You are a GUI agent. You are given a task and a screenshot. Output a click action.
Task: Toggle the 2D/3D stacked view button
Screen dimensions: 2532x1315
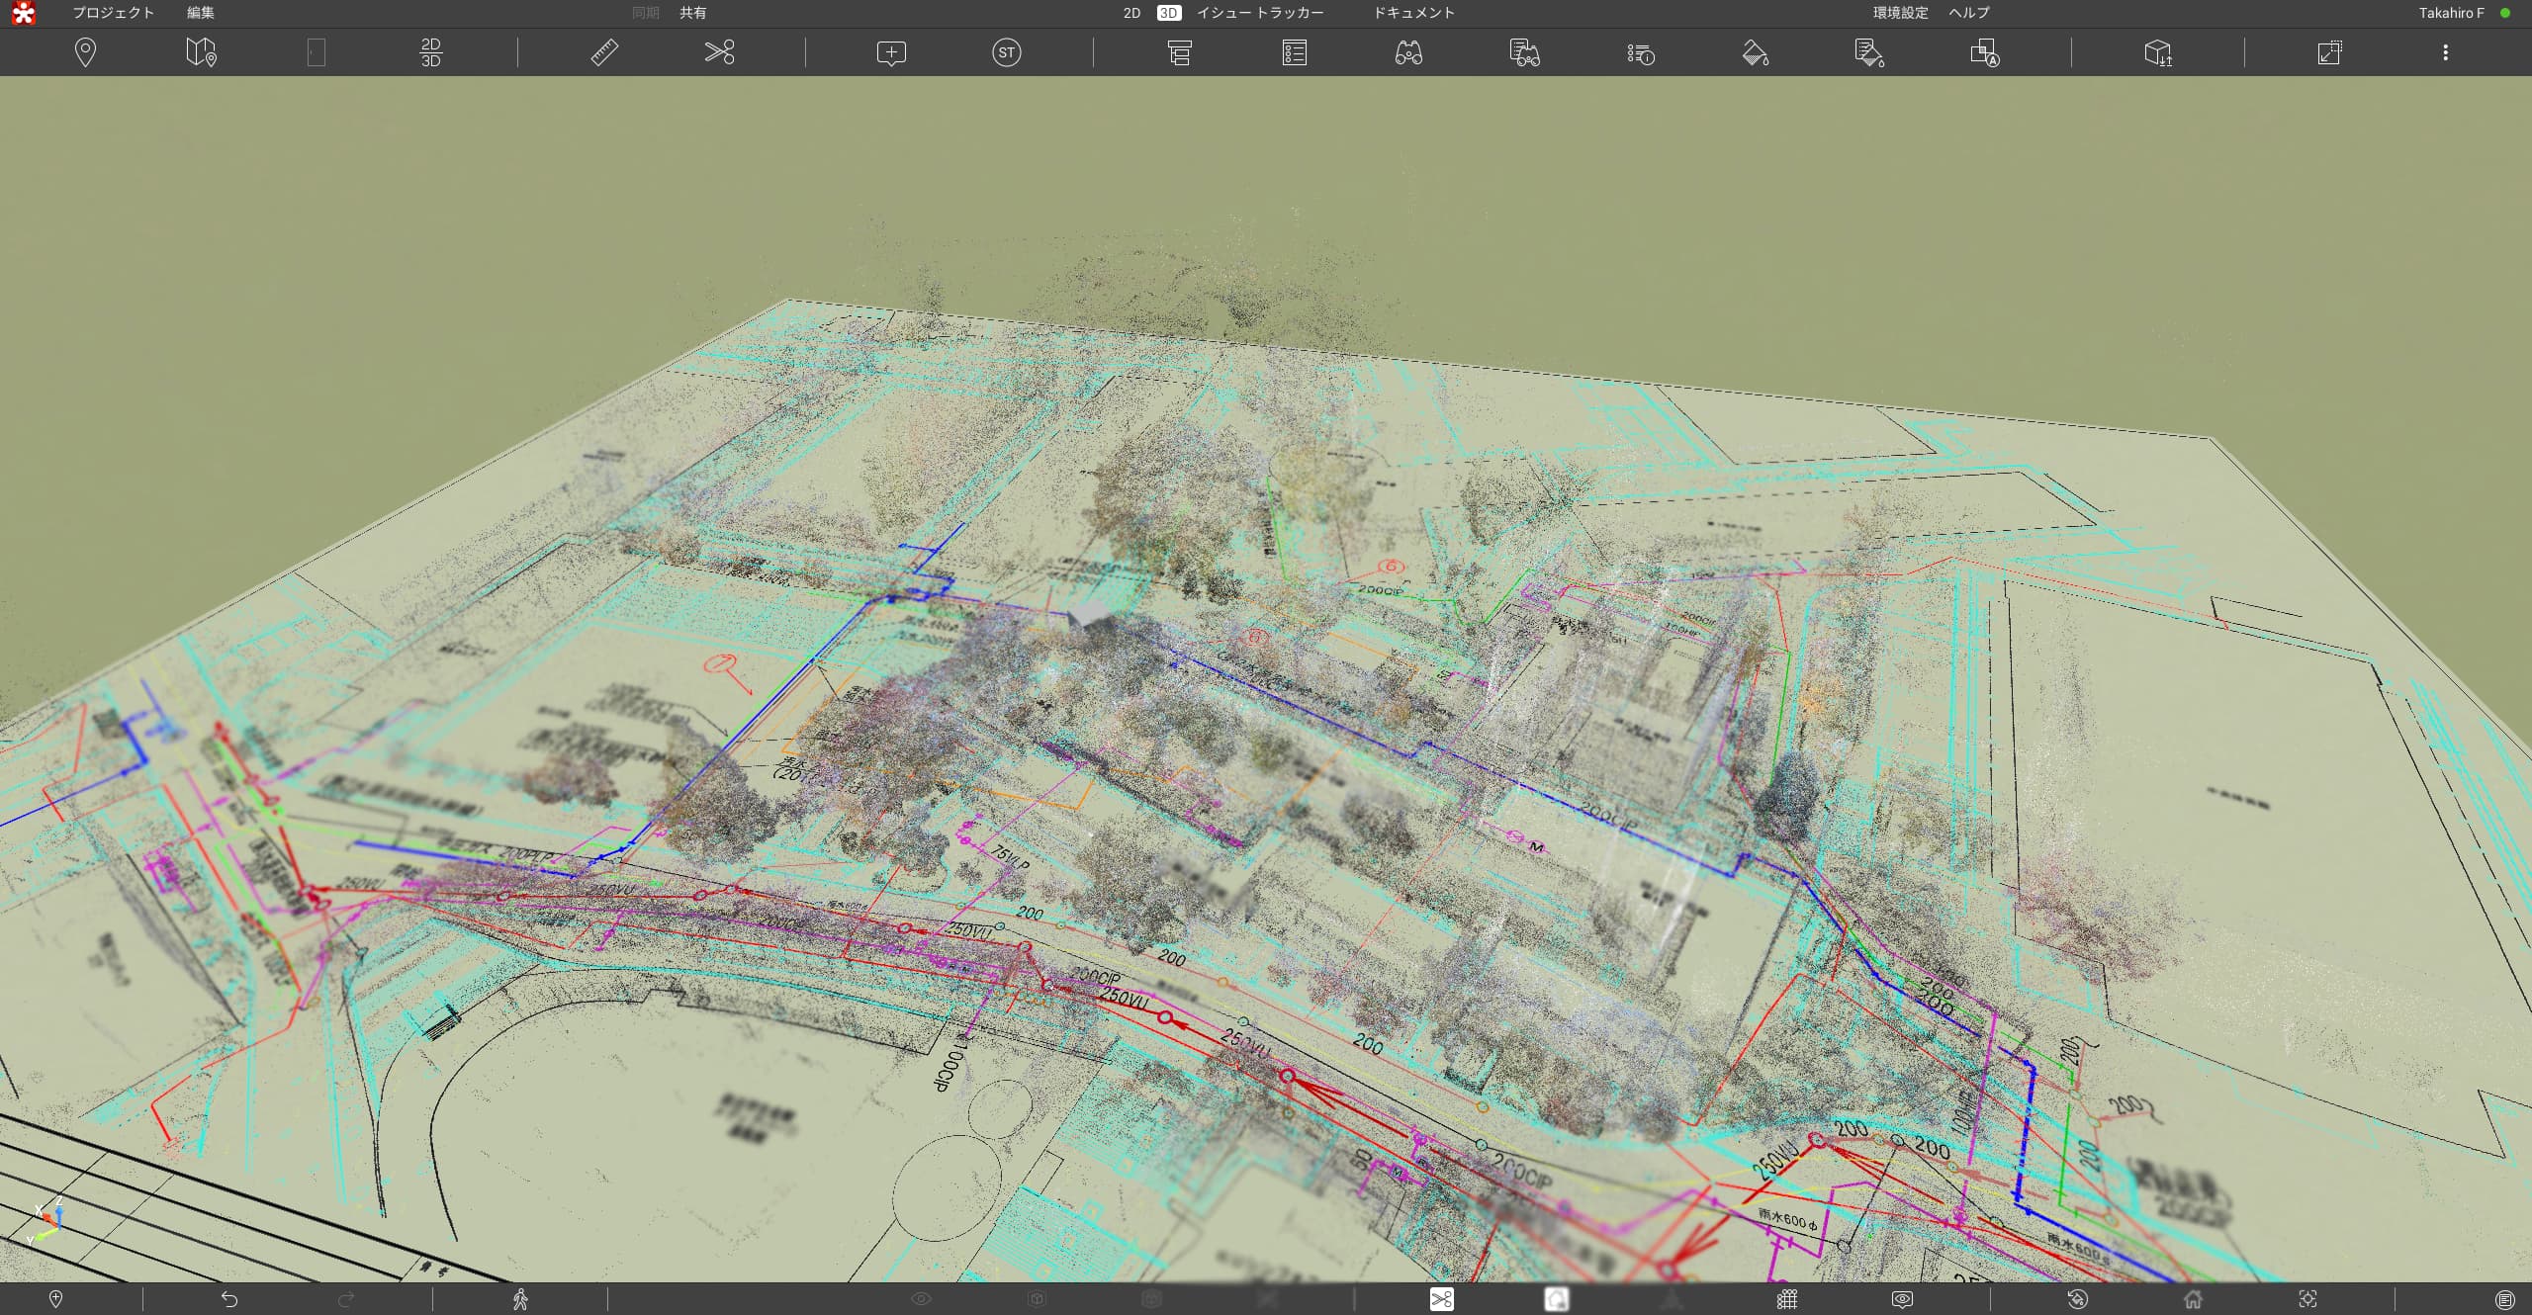(x=431, y=52)
